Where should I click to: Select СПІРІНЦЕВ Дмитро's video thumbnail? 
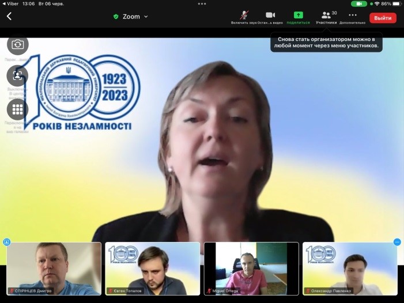tap(54, 268)
